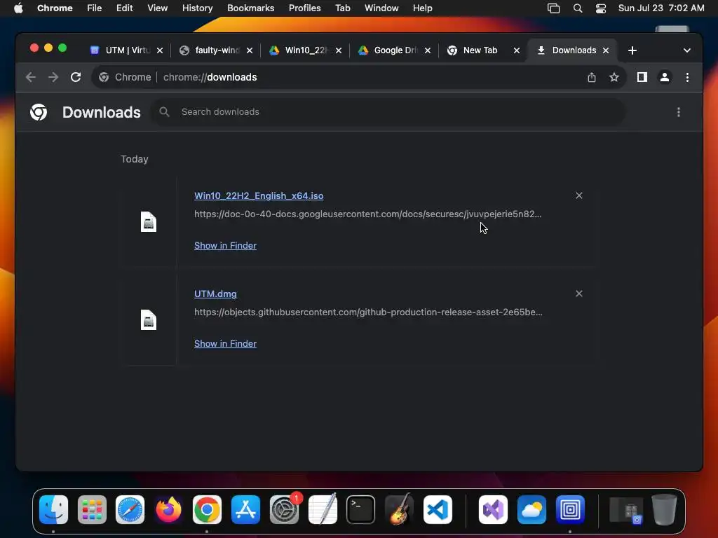The height and width of the screenshot is (538, 718).
Task: Open the View menu
Action: [x=158, y=8]
